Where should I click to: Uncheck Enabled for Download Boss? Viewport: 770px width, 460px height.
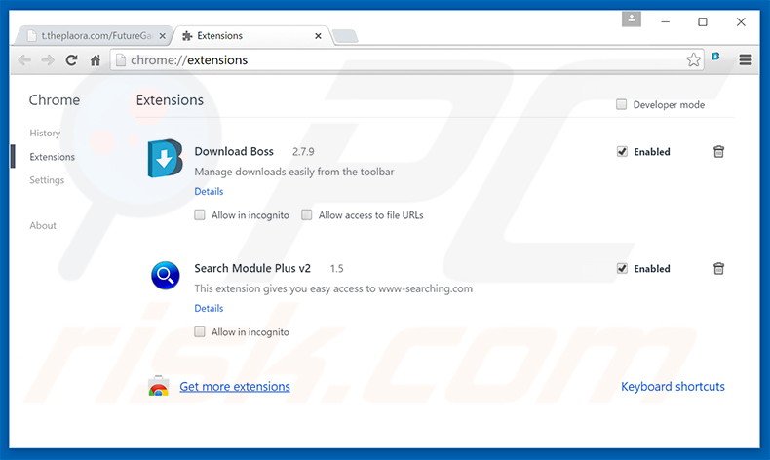coord(622,152)
